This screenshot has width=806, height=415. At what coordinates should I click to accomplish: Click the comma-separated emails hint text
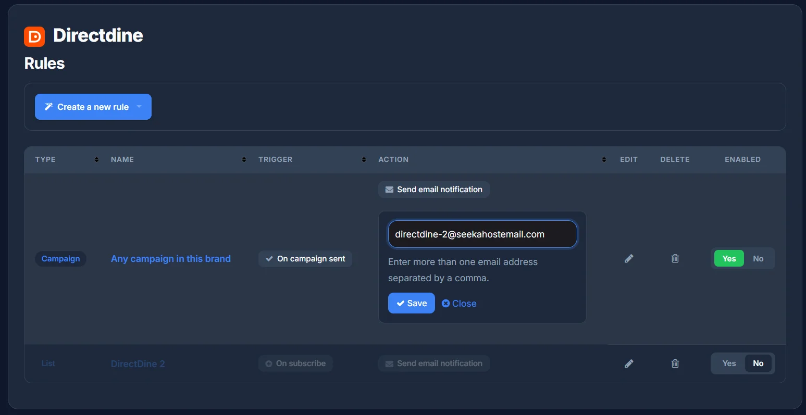pyautogui.click(x=463, y=270)
